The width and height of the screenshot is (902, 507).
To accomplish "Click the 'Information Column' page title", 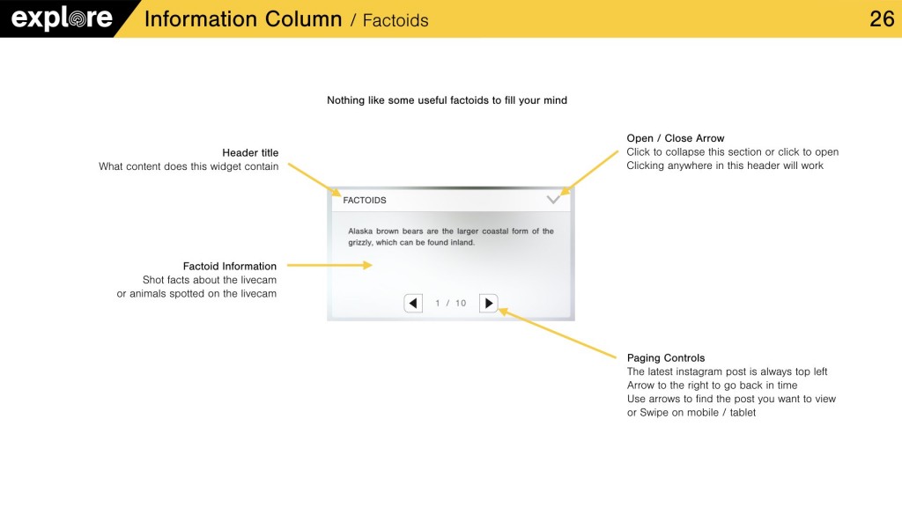I will tap(242, 19).
